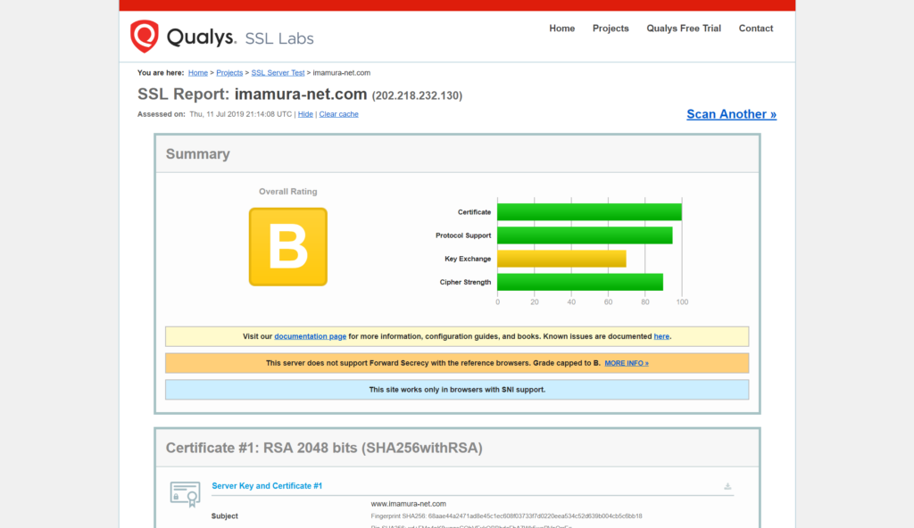Open the Projects navigation menu item

[x=611, y=28]
